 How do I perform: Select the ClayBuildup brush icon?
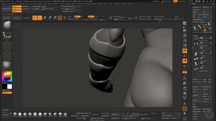[20, 114]
